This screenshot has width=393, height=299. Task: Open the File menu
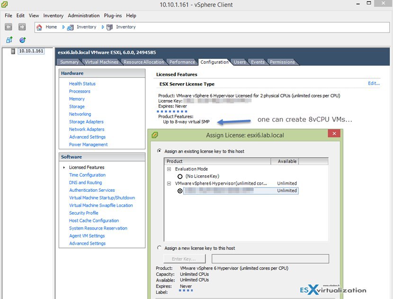point(8,16)
